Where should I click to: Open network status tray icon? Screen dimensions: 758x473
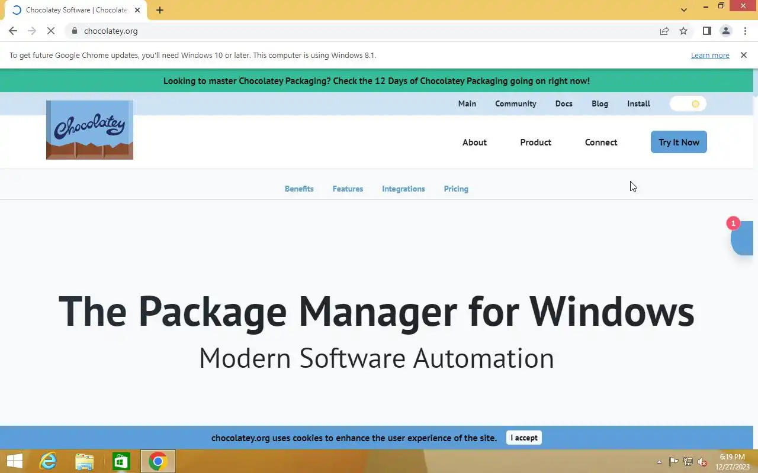688,462
